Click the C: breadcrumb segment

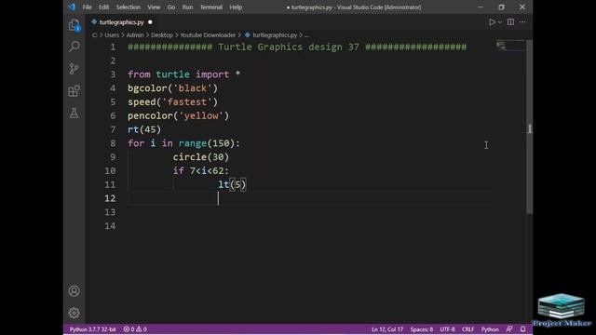coord(95,35)
